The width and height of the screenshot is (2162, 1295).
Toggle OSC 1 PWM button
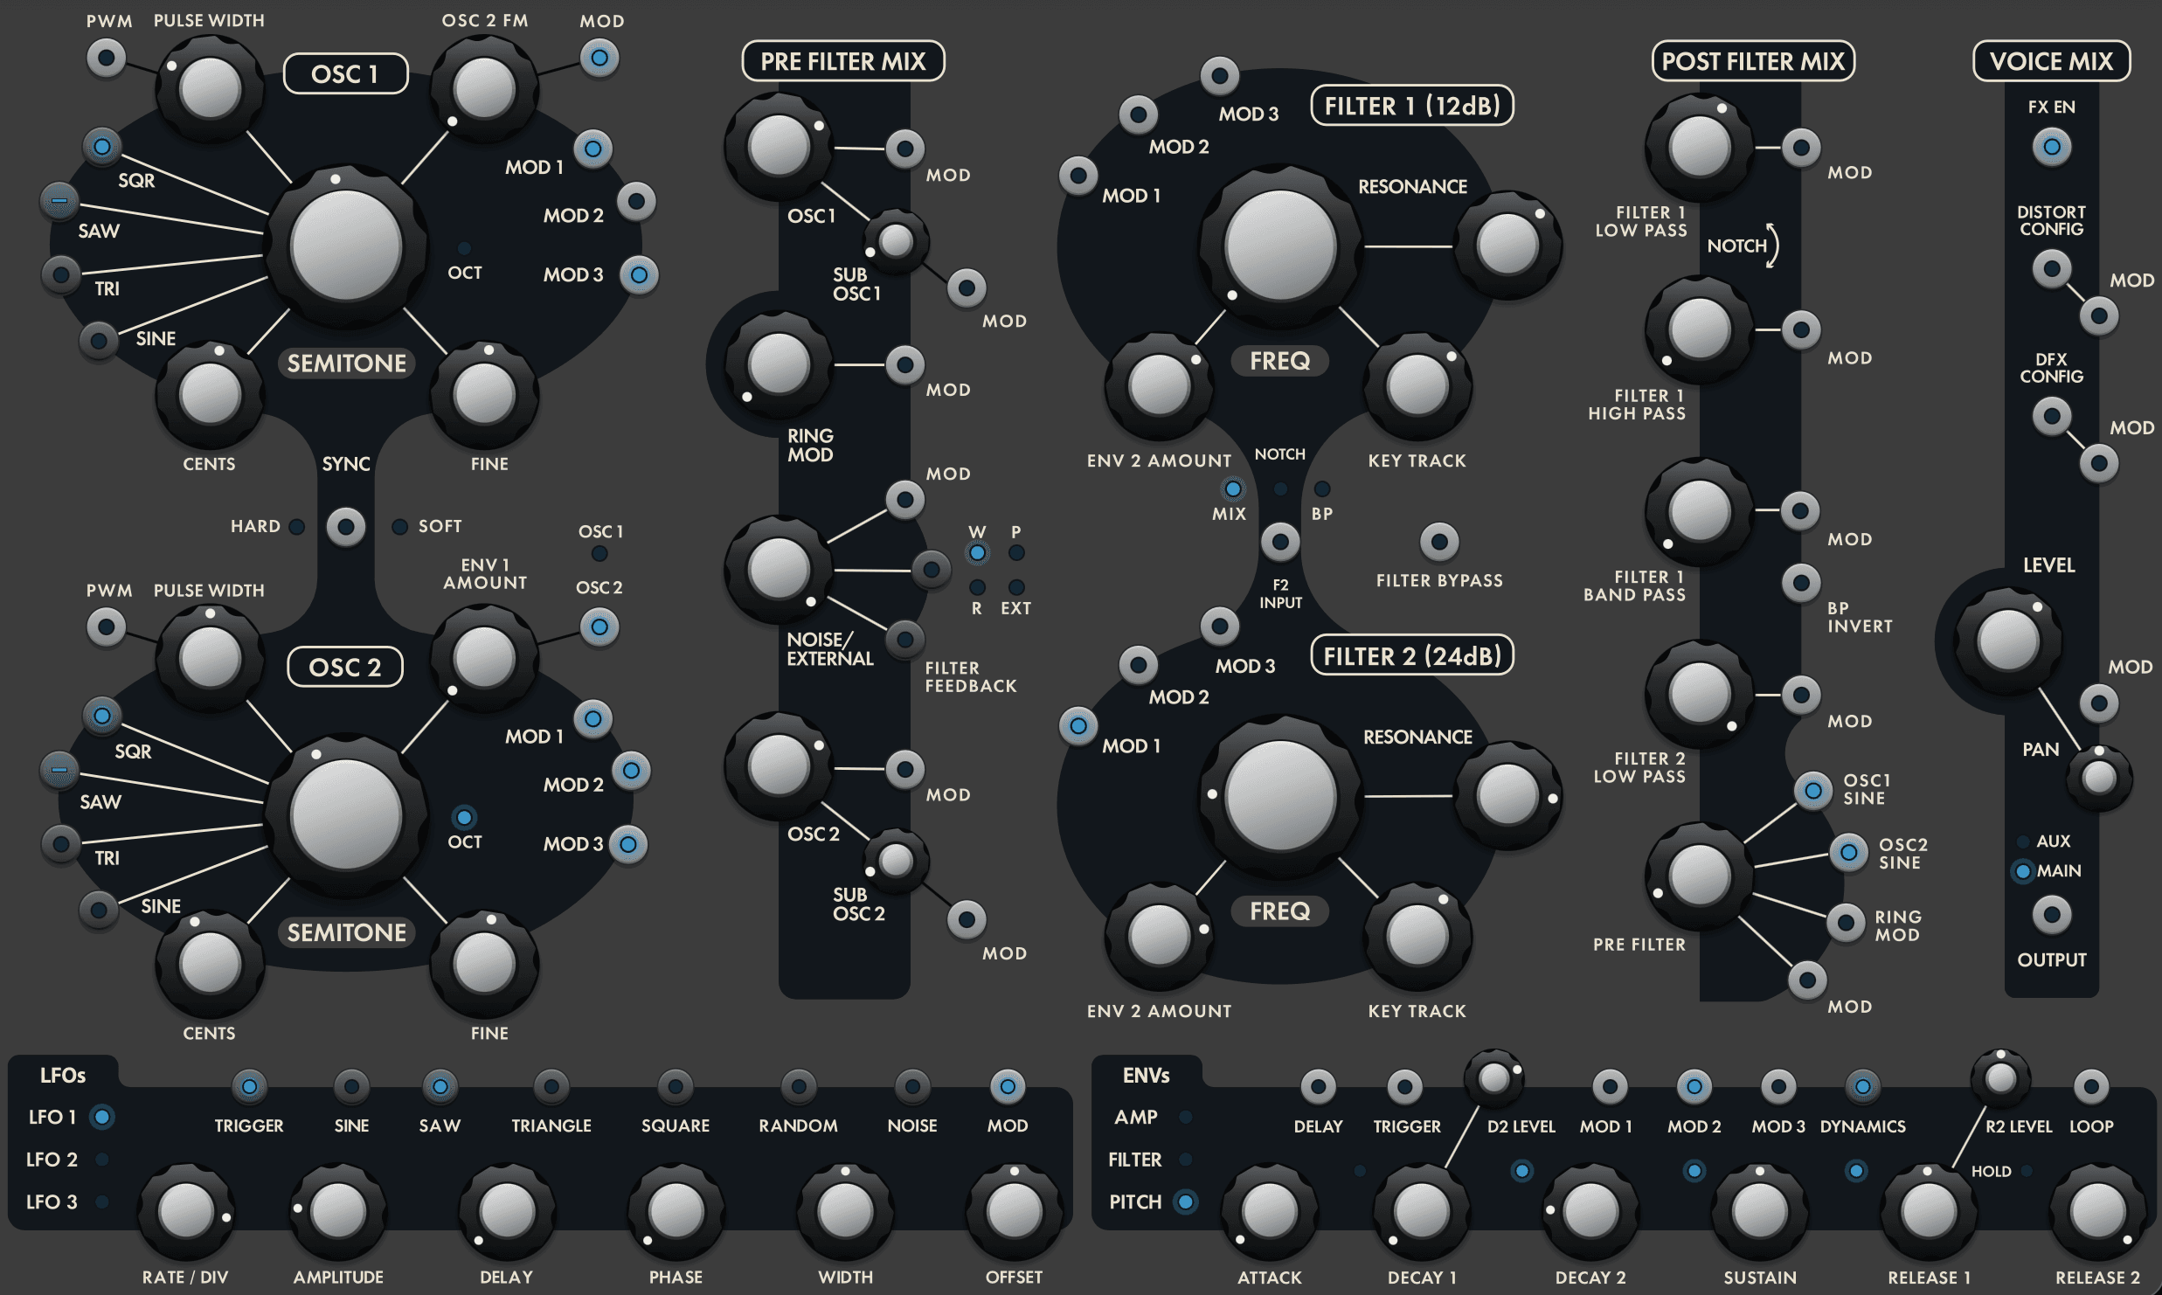(x=107, y=59)
